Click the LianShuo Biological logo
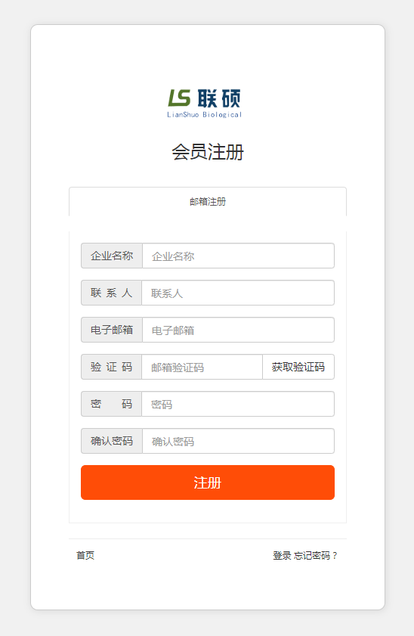Viewport: 414px width, 636px height. coord(205,104)
